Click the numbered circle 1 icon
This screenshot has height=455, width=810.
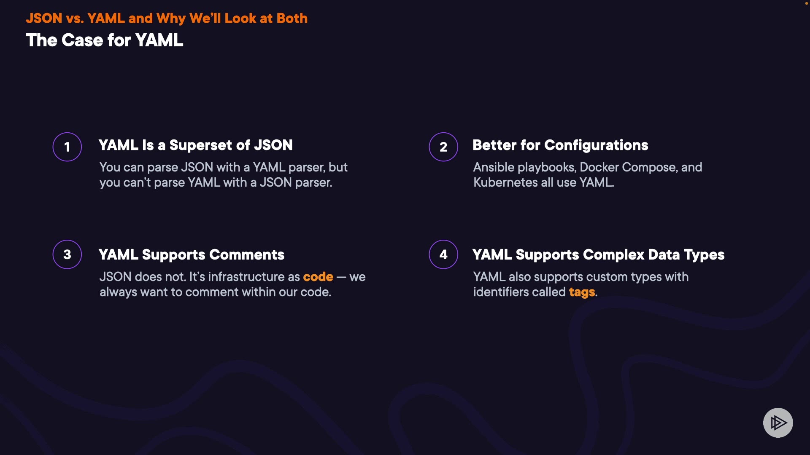point(67,147)
